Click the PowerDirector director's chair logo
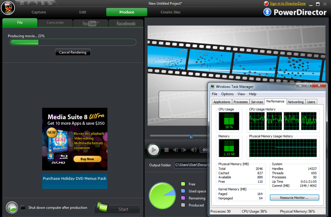Viewport: 331px width, 217px height. 8,8
